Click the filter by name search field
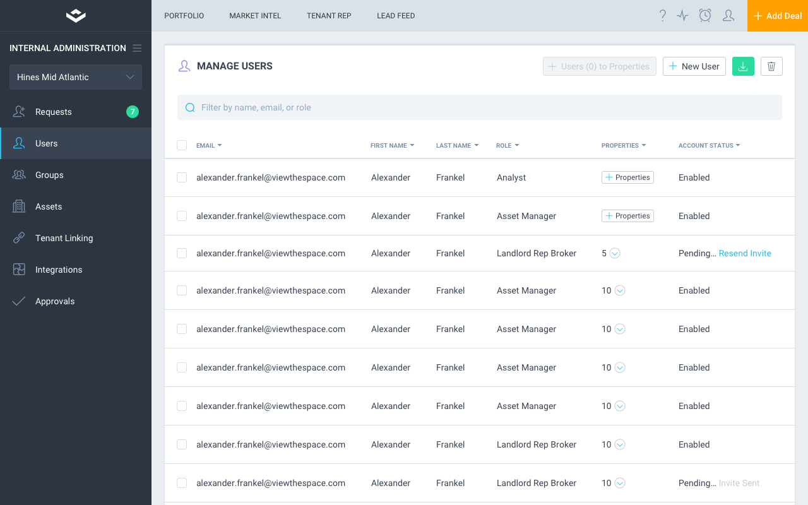The image size is (808, 505). [x=480, y=107]
